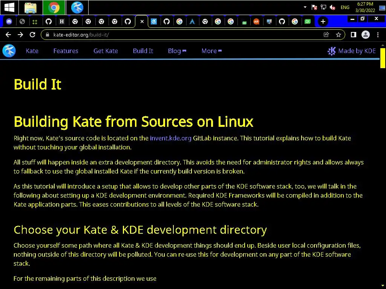Screen dimensions: 386x289
Task: Open File Explorer from the taskbar
Action: 31,8
